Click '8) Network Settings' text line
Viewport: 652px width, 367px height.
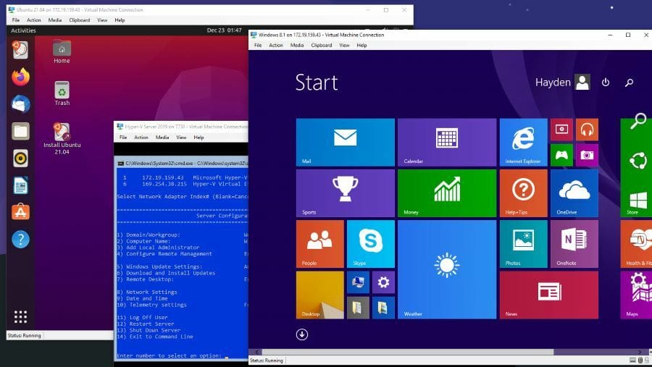click(147, 292)
